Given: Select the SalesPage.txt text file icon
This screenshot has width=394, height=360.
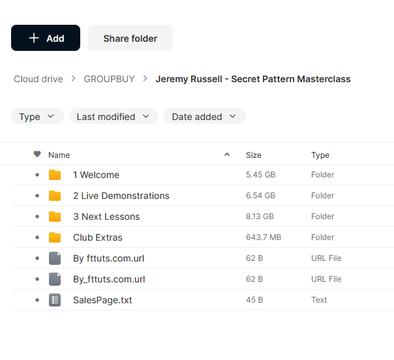Looking at the screenshot, I should coord(55,300).
